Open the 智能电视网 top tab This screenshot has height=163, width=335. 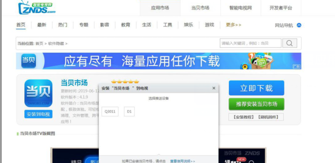click(x=241, y=8)
